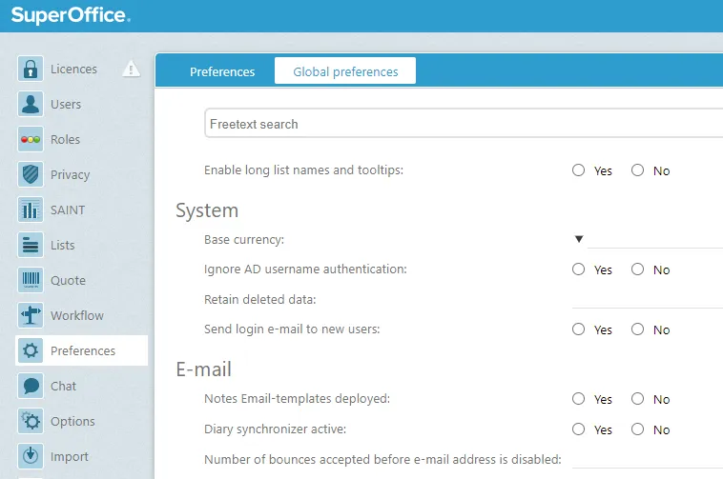Open the Quote barcode icon
Viewport: 723px width, 479px height.
tap(31, 281)
